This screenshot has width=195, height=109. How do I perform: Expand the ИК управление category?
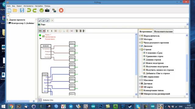(140, 77)
